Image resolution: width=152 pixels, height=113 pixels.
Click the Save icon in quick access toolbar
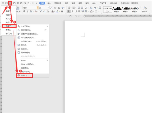point(14,3)
